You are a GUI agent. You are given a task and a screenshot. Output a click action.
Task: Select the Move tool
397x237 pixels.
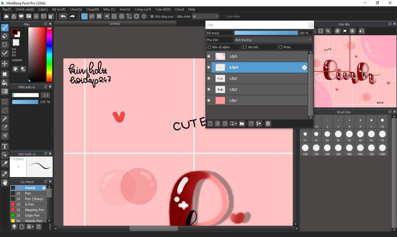pos(5,64)
